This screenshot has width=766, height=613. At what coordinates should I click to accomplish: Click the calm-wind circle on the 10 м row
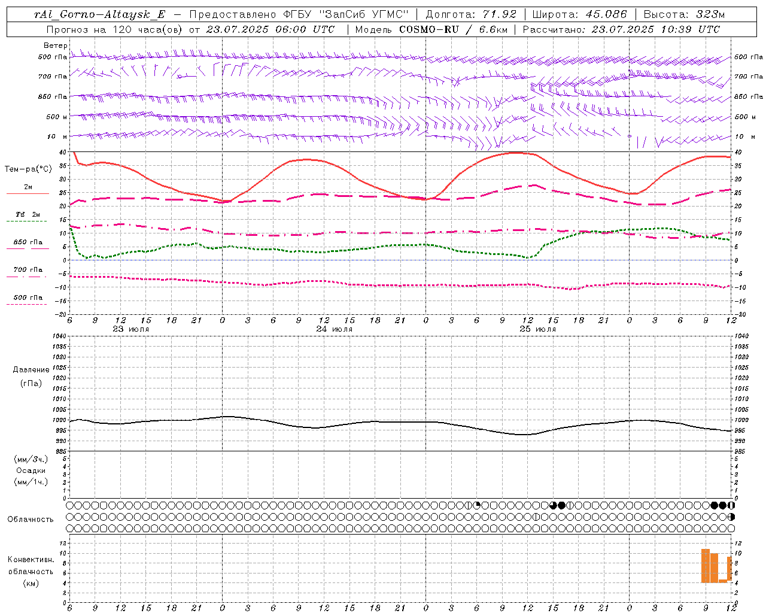[x=629, y=136]
